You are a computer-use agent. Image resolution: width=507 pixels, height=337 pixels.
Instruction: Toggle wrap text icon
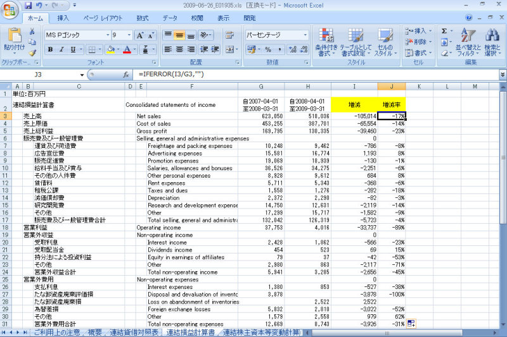click(x=229, y=35)
